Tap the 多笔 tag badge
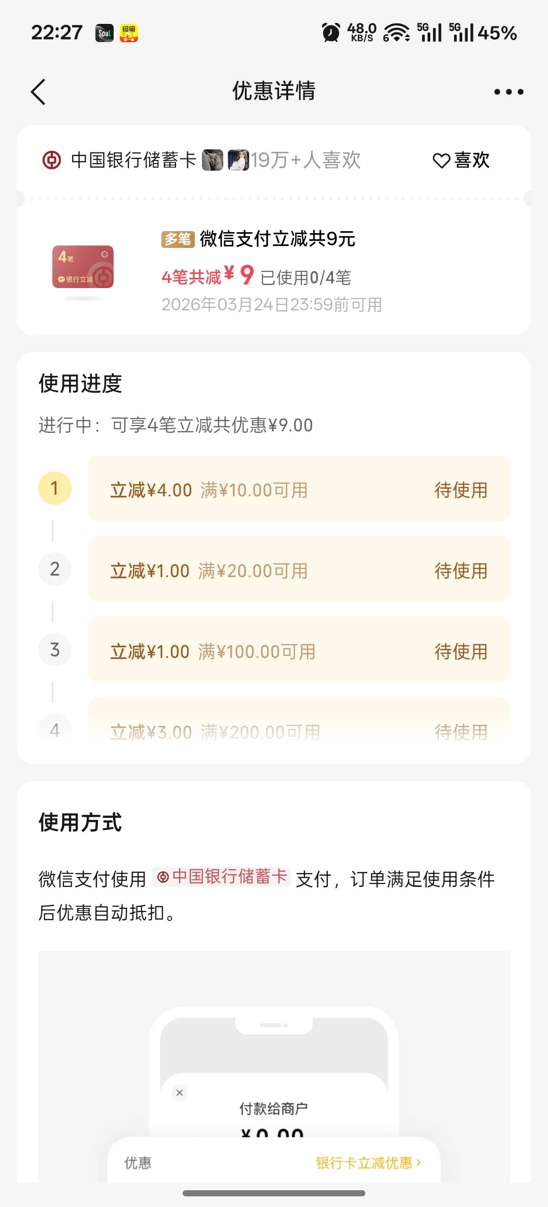548x1207 pixels. 178,239
